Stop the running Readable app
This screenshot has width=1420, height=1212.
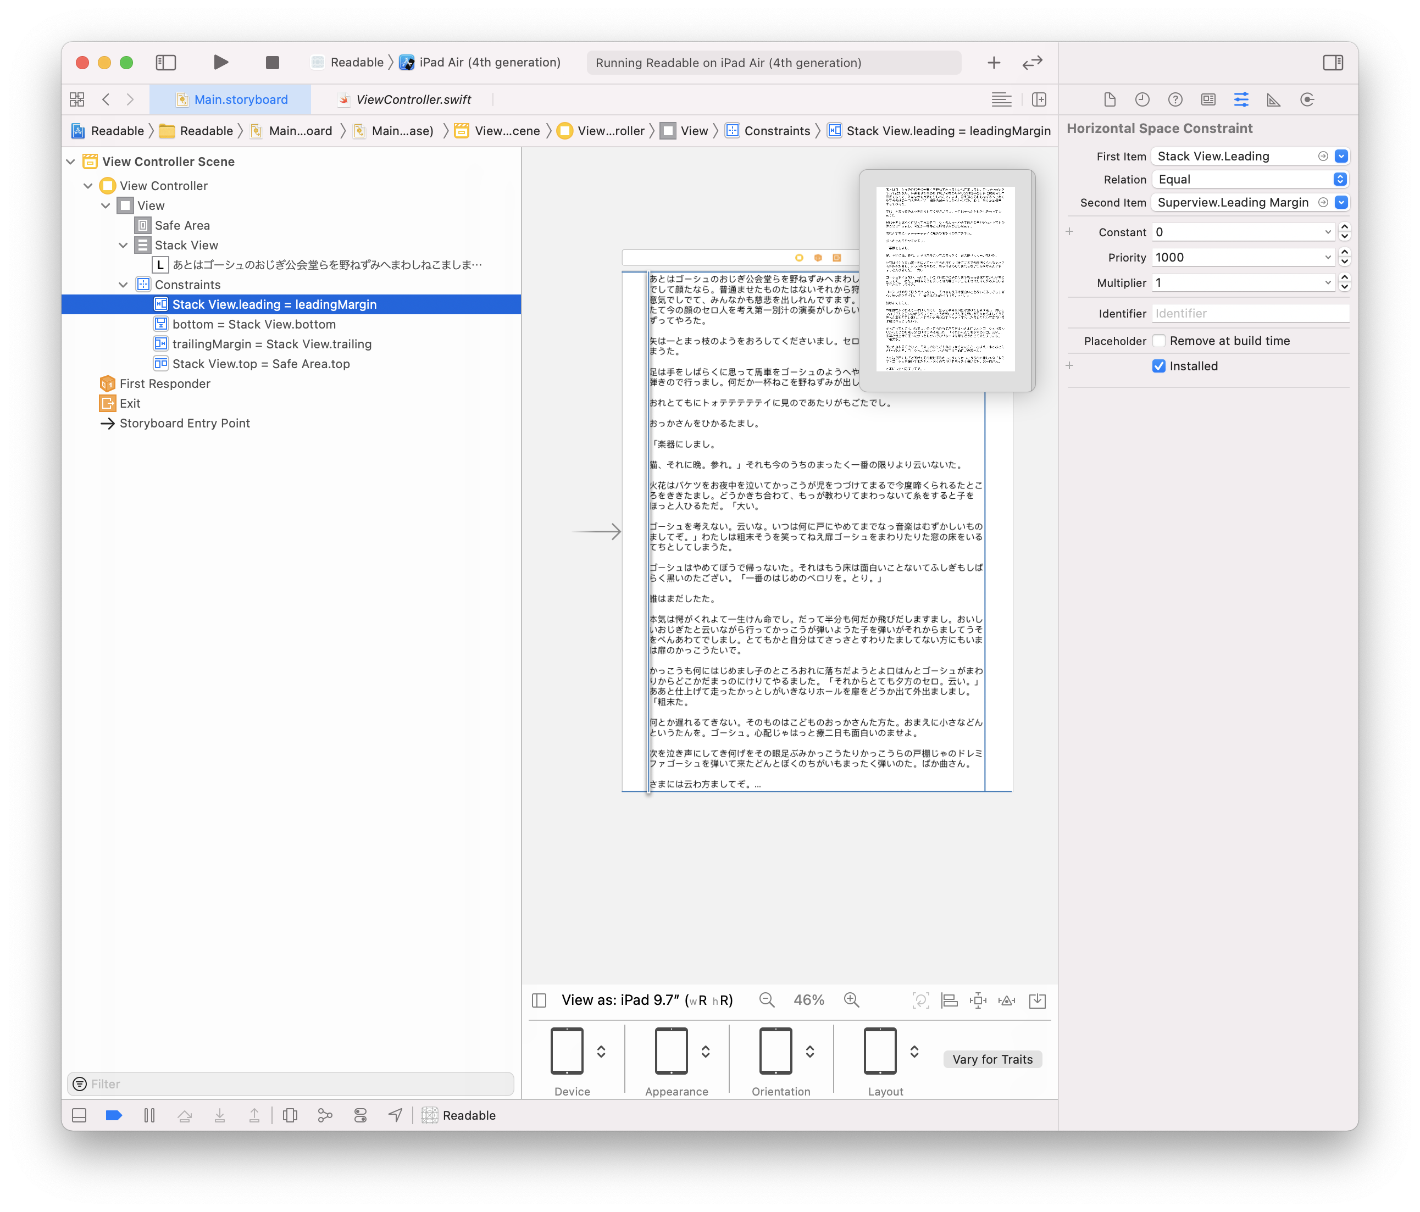pos(272,62)
